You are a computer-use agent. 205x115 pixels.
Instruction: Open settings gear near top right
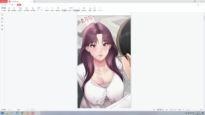pos(198,5)
